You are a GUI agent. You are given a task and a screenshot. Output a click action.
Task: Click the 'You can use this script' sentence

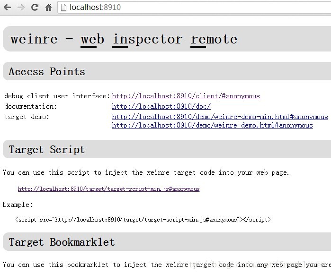(146, 173)
